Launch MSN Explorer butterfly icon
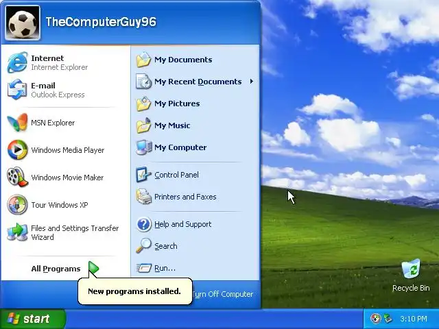This screenshot has width=439, height=329. click(x=17, y=123)
